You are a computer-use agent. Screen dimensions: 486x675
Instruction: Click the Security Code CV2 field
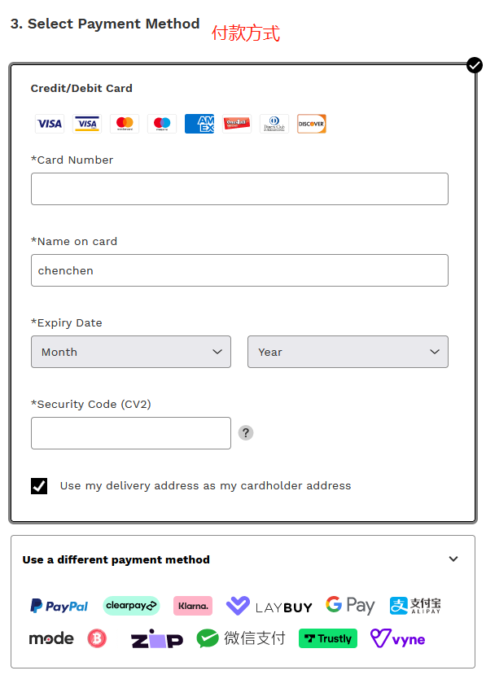tap(131, 433)
